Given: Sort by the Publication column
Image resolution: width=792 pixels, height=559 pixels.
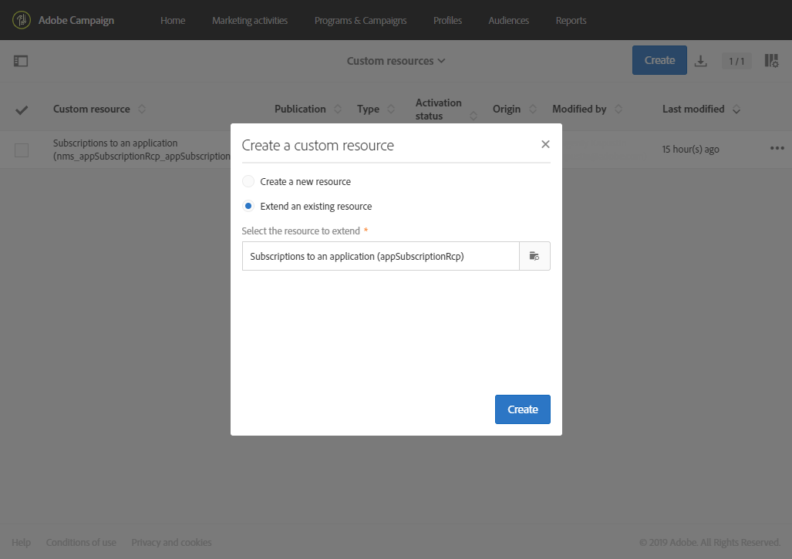Looking at the screenshot, I should coord(338,109).
